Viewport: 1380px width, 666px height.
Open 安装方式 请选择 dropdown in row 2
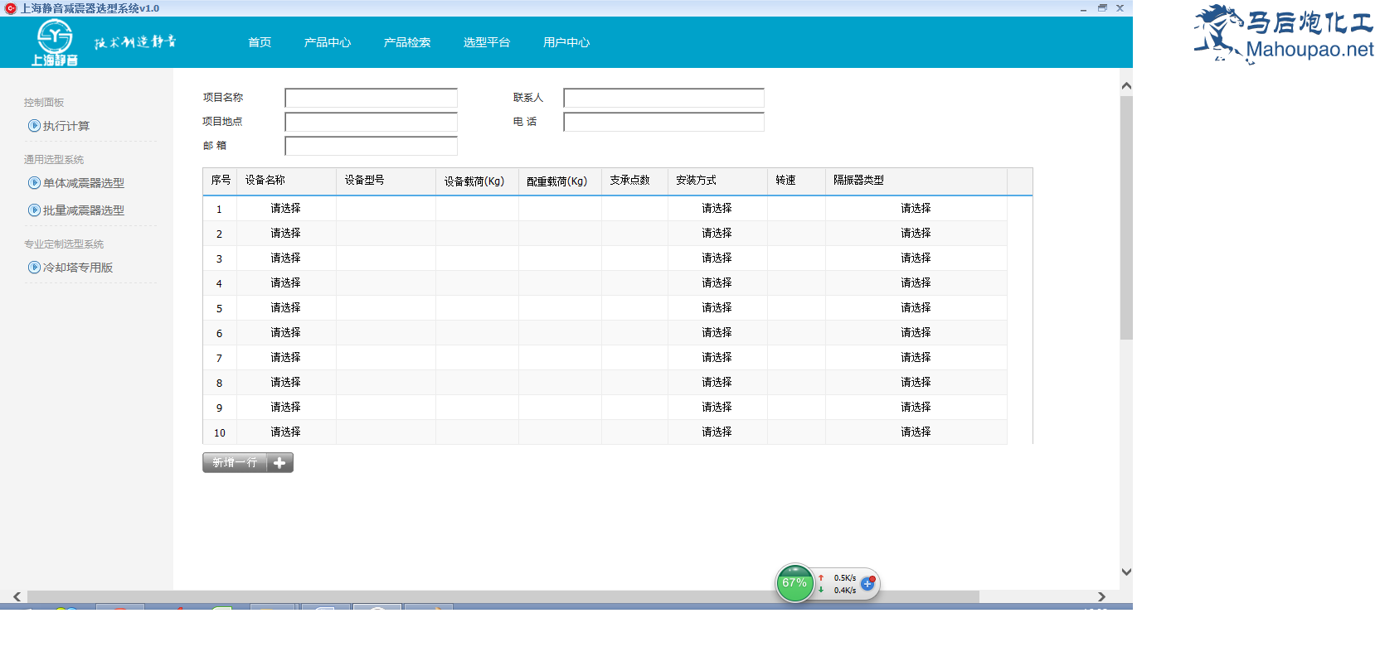coord(717,234)
